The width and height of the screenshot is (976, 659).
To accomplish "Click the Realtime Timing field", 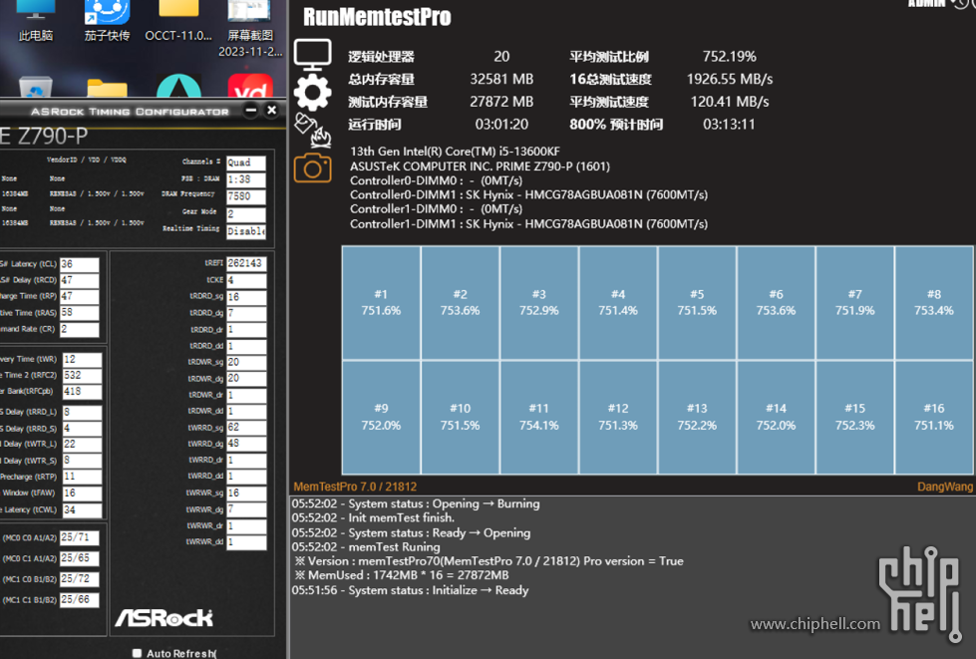I will click(246, 231).
